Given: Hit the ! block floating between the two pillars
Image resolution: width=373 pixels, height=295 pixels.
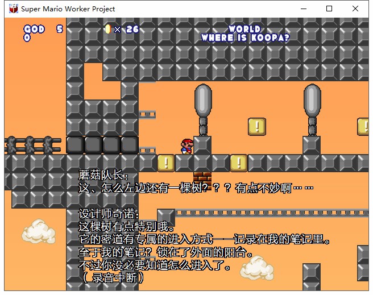Looking at the screenshot, I should click(x=256, y=127).
